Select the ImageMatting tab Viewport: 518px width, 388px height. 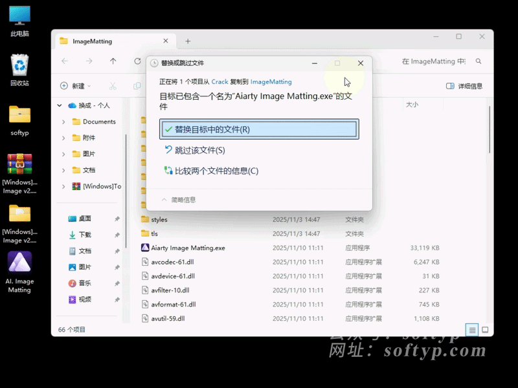point(115,41)
